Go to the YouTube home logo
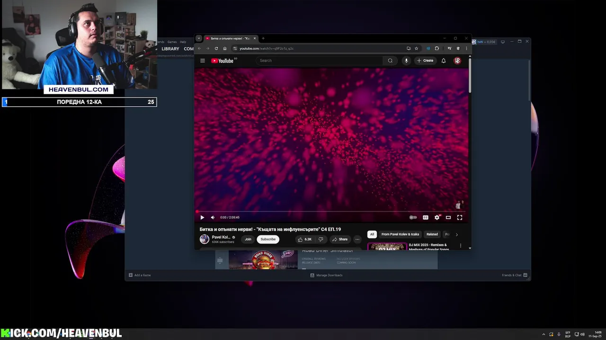The width and height of the screenshot is (606, 340). (223, 60)
